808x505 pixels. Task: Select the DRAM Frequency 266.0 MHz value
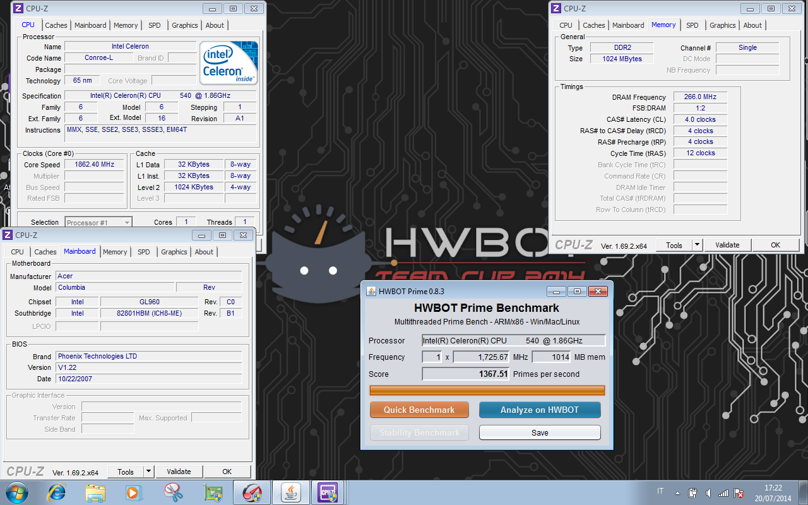click(700, 97)
